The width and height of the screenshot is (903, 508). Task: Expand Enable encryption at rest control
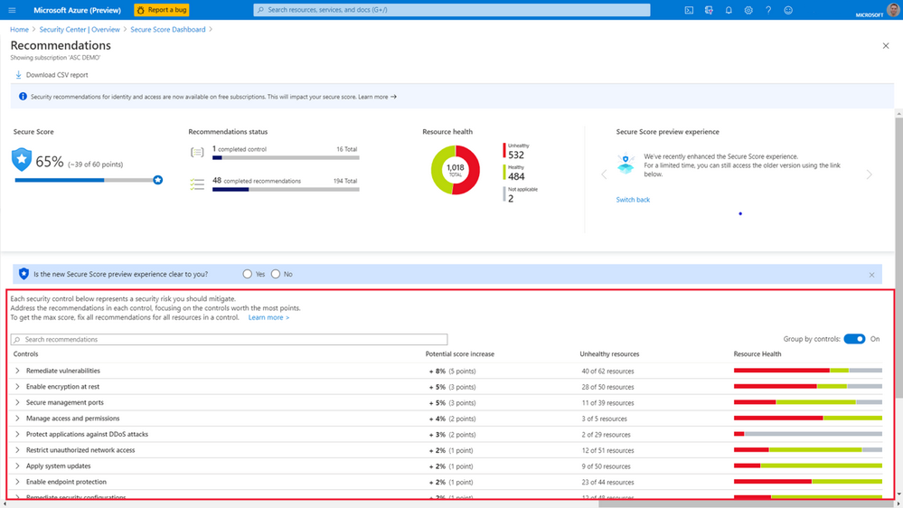coord(17,387)
